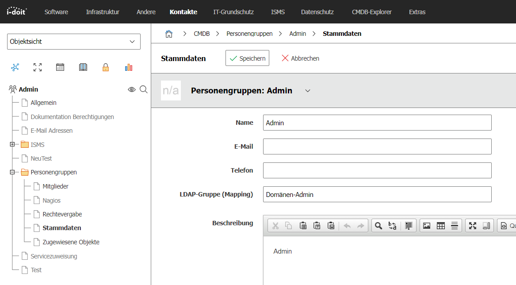Insert horizontal line via editor toolbar
The width and height of the screenshot is (516, 285).
455,226
